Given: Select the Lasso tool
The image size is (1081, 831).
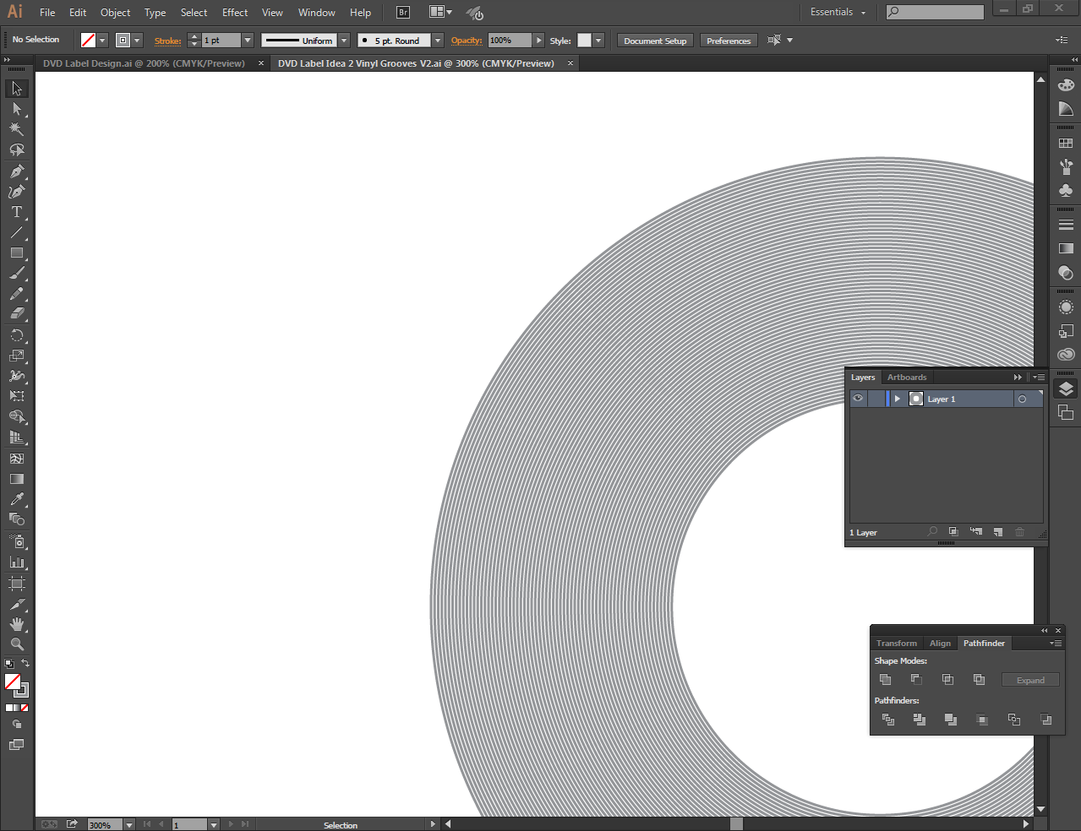Looking at the screenshot, I should tap(17, 149).
